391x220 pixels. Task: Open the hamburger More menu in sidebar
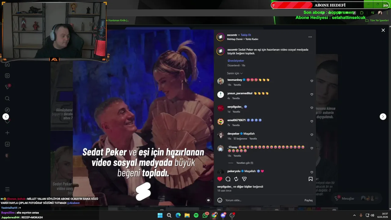tap(7, 189)
